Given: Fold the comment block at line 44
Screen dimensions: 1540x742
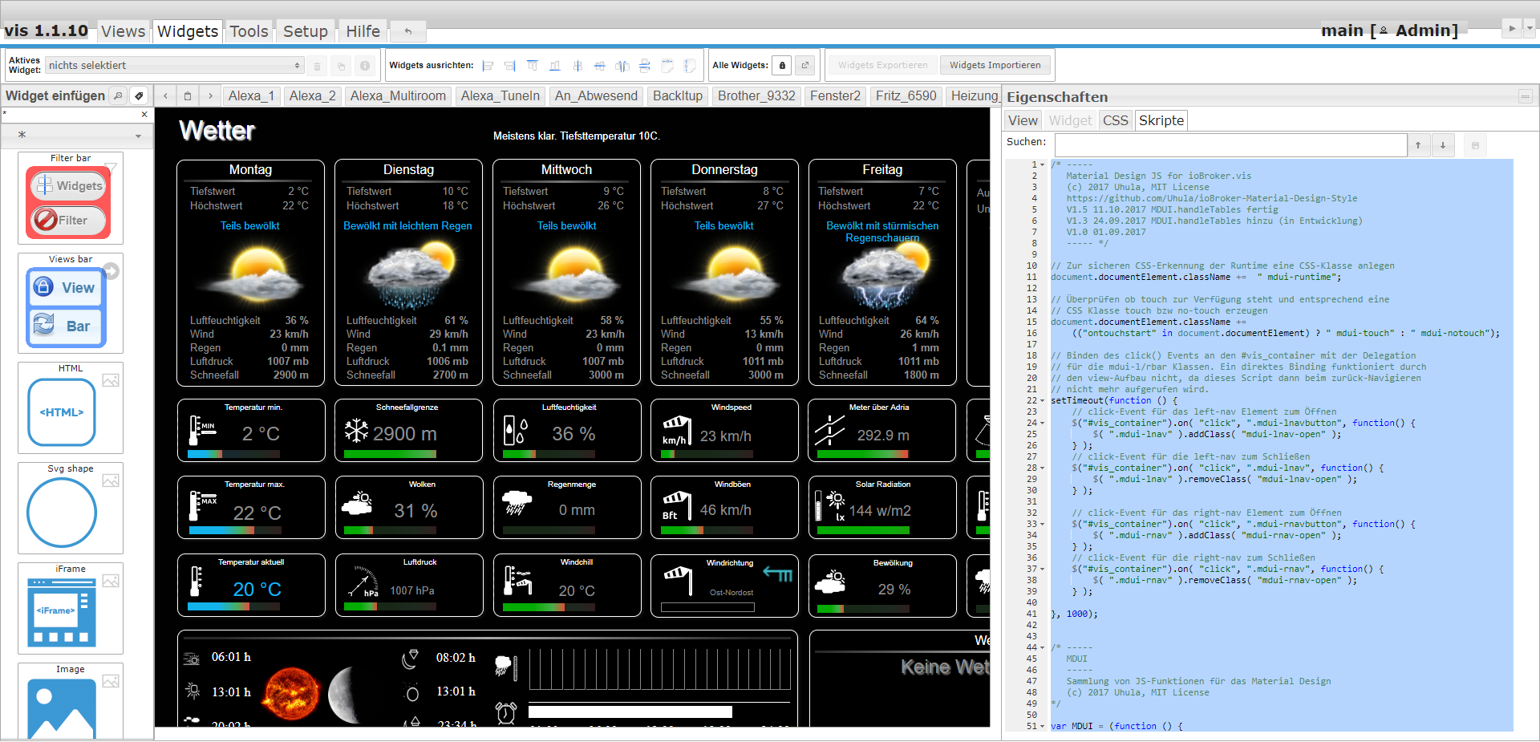Looking at the screenshot, I should point(1042,648).
